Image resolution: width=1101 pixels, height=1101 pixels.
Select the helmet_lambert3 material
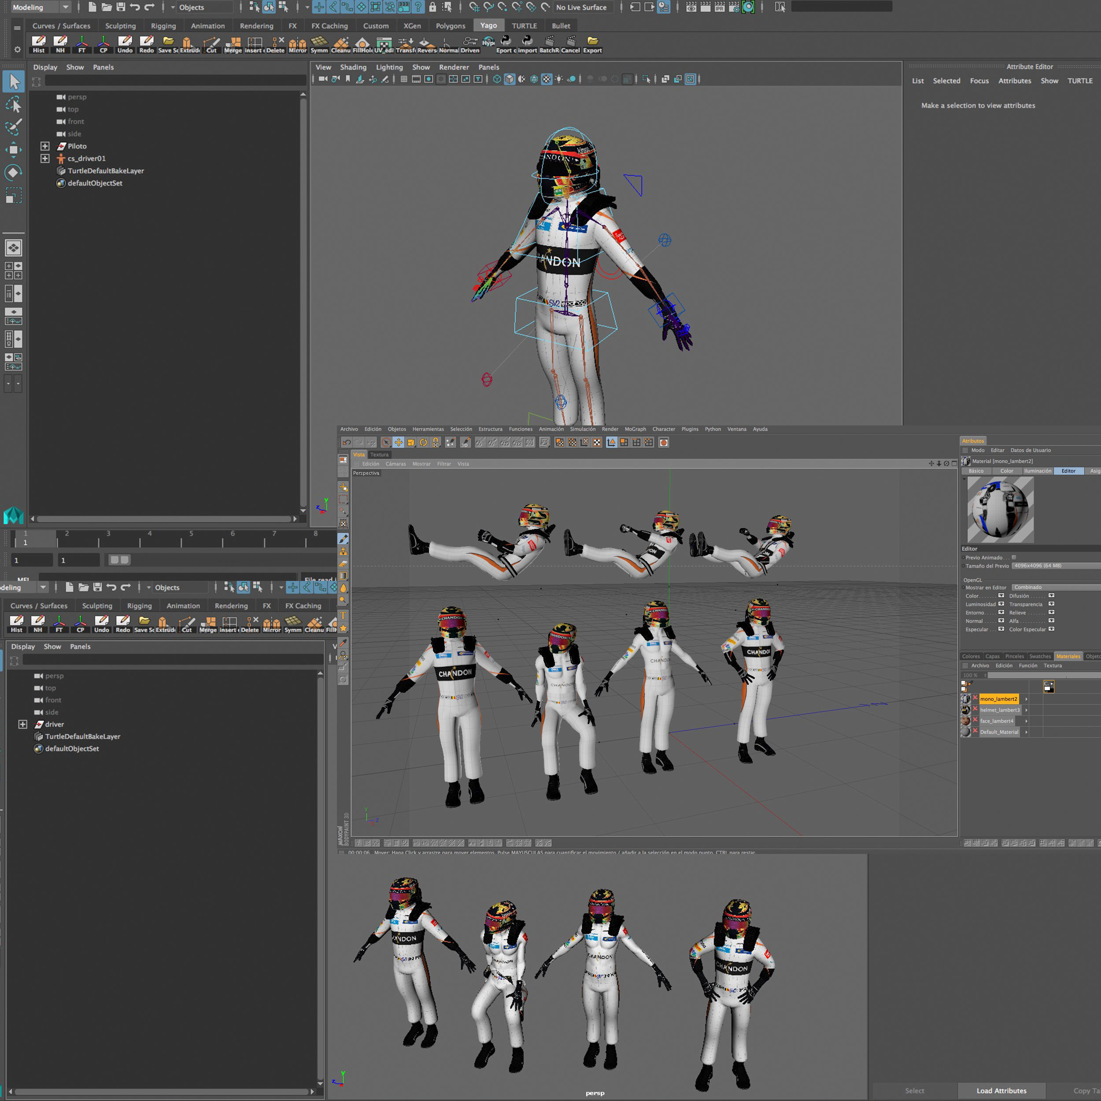coord(1000,710)
